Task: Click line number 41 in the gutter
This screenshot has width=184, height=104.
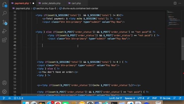Action: [x=15, y=45]
